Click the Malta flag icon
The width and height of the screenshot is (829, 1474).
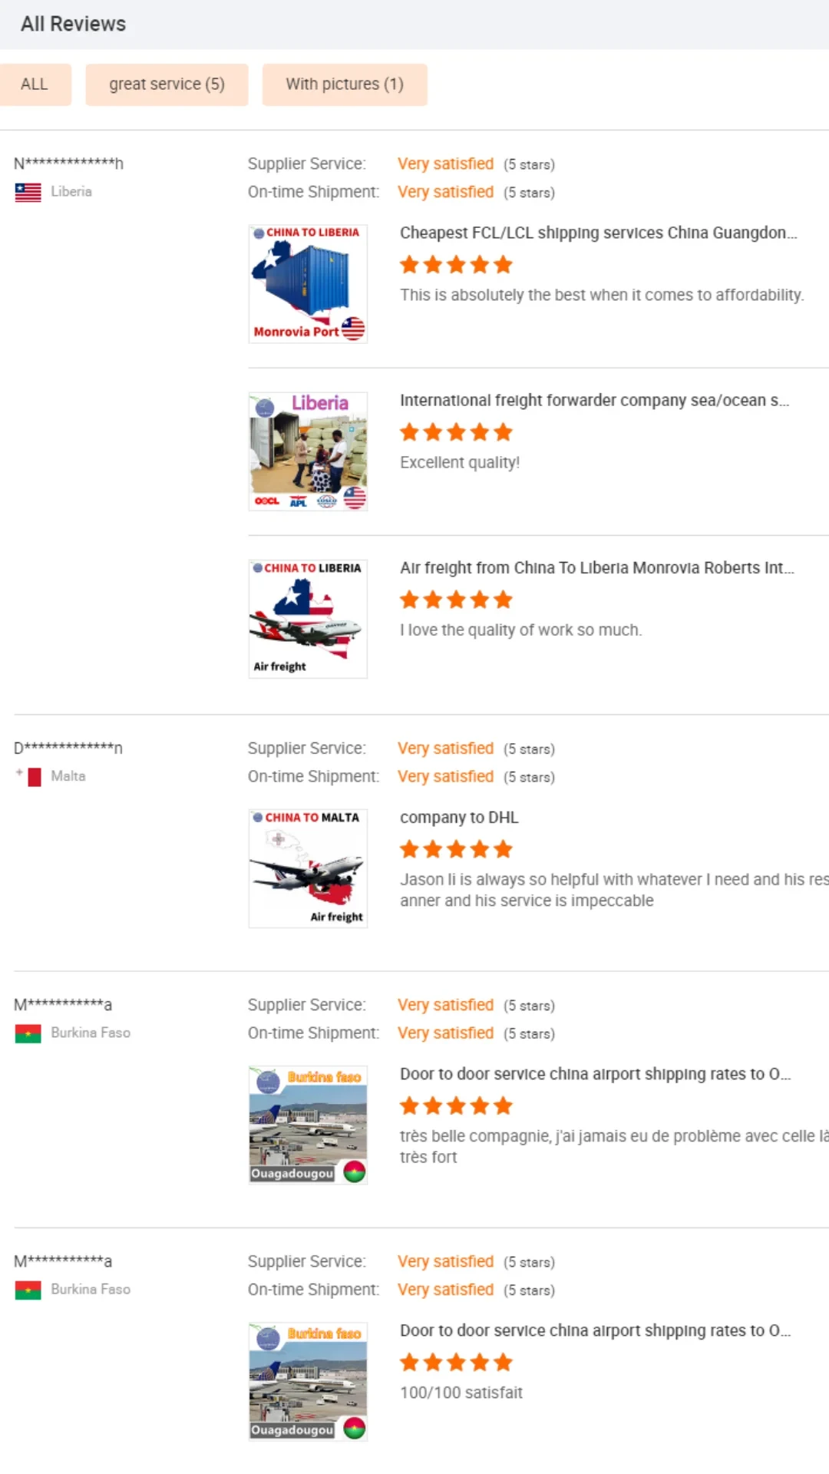click(28, 777)
